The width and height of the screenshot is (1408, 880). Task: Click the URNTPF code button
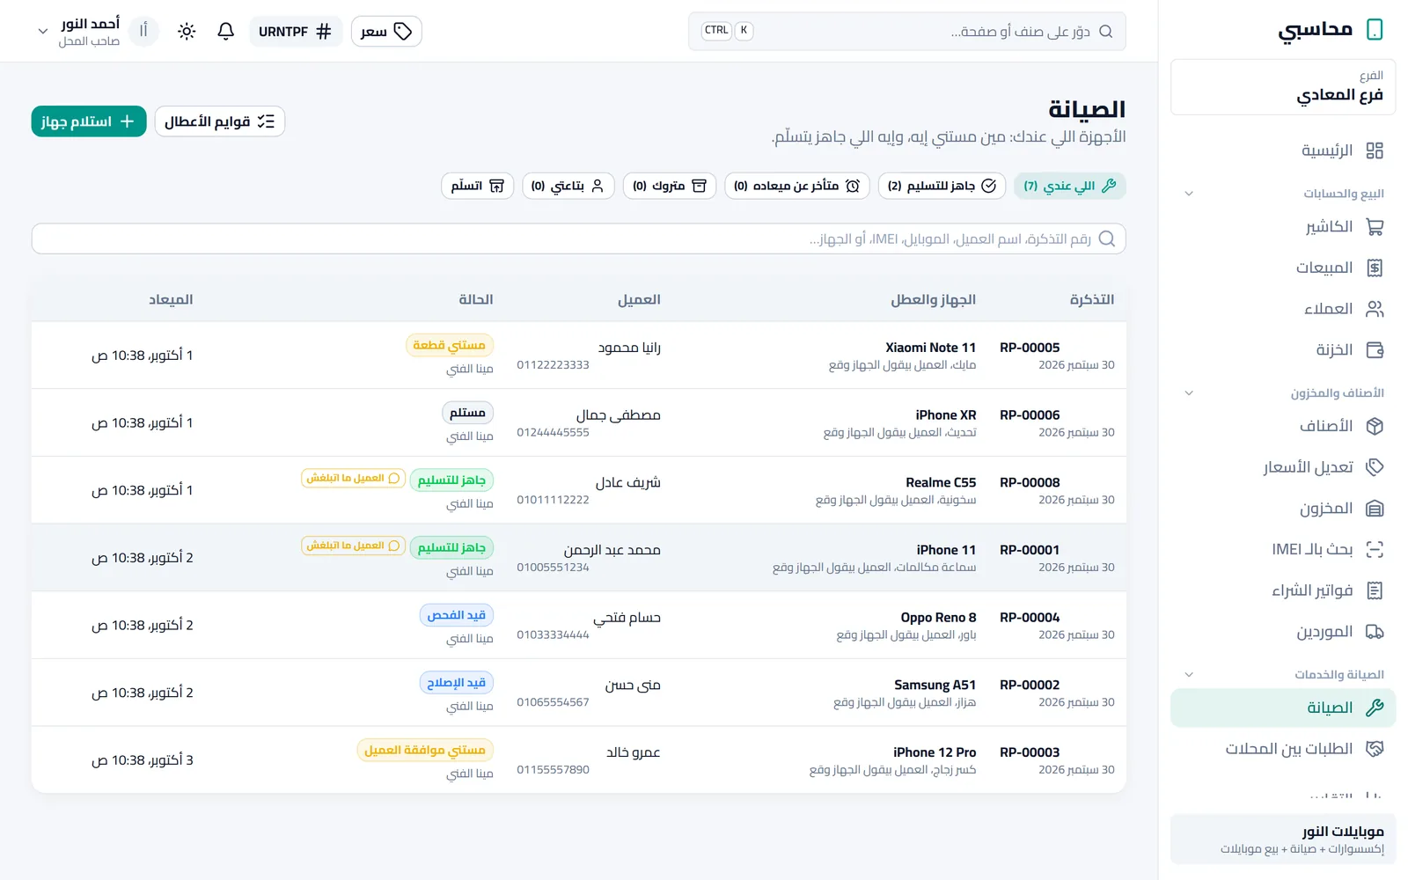(x=296, y=32)
